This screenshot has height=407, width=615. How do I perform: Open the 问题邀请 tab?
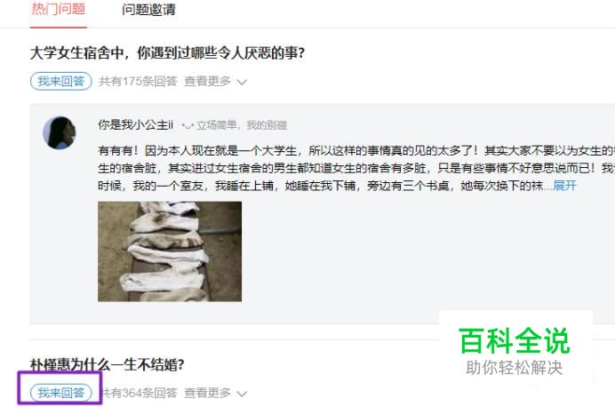(148, 10)
